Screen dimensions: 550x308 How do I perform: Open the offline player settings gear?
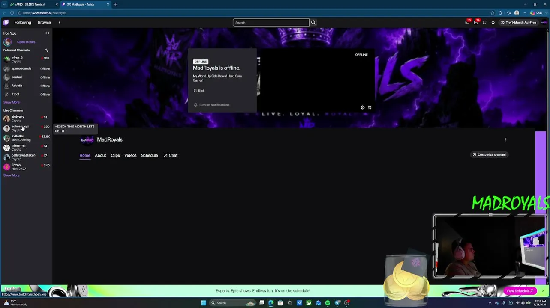(363, 107)
